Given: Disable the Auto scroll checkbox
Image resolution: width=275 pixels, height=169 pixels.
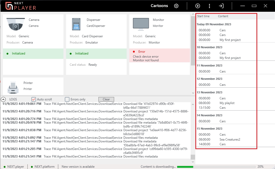Looking at the screenshot, I should click(33, 99).
